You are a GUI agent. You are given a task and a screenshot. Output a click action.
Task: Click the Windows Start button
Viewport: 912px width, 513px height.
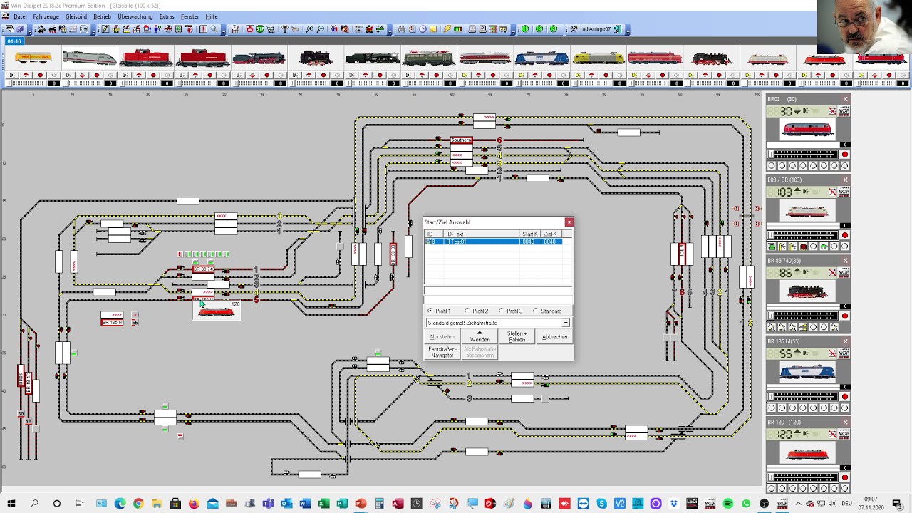click(x=11, y=504)
